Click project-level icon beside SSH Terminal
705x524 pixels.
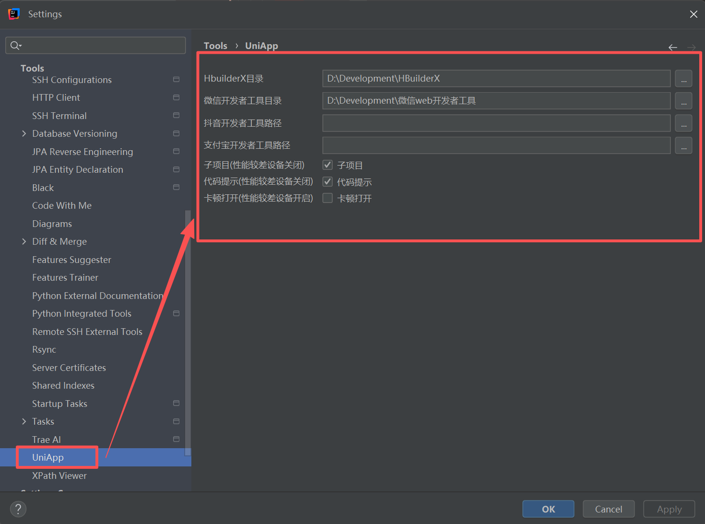pyautogui.click(x=176, y=115)
